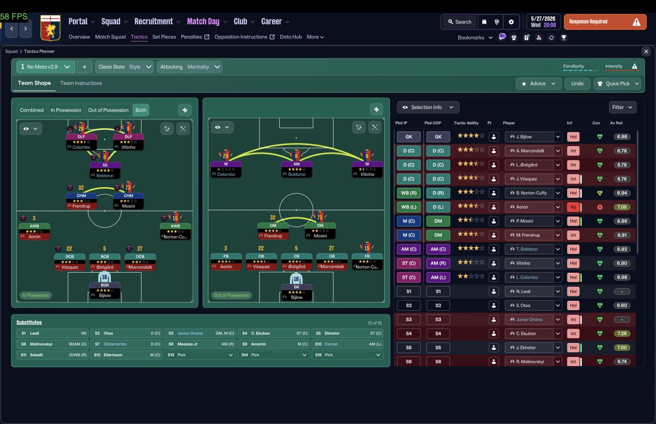Image resolution: width=656 pixels, height=424 pixels.
Task: Click the Undo button
Action: coord(577,84)
